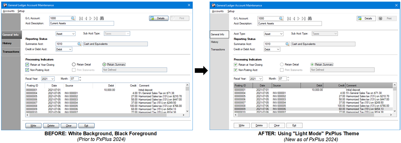401x143 pixels.
Task: Click the Acct Description field in the left BEFORE window
Action: tap(82, 24)
